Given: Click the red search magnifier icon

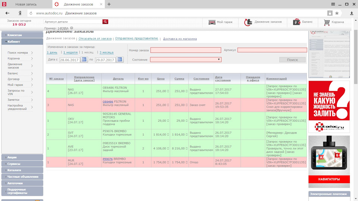Looking at the screenshot, I should click(x=105, y=22).
